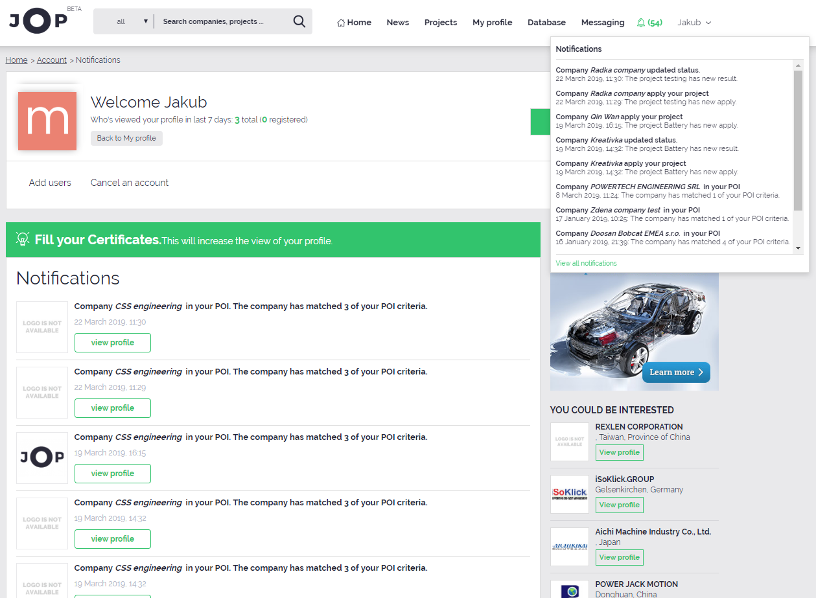View profile of Aichi Machine Industry
The width and height of the screenshot is (816, 598).
[x=620, y=557]
